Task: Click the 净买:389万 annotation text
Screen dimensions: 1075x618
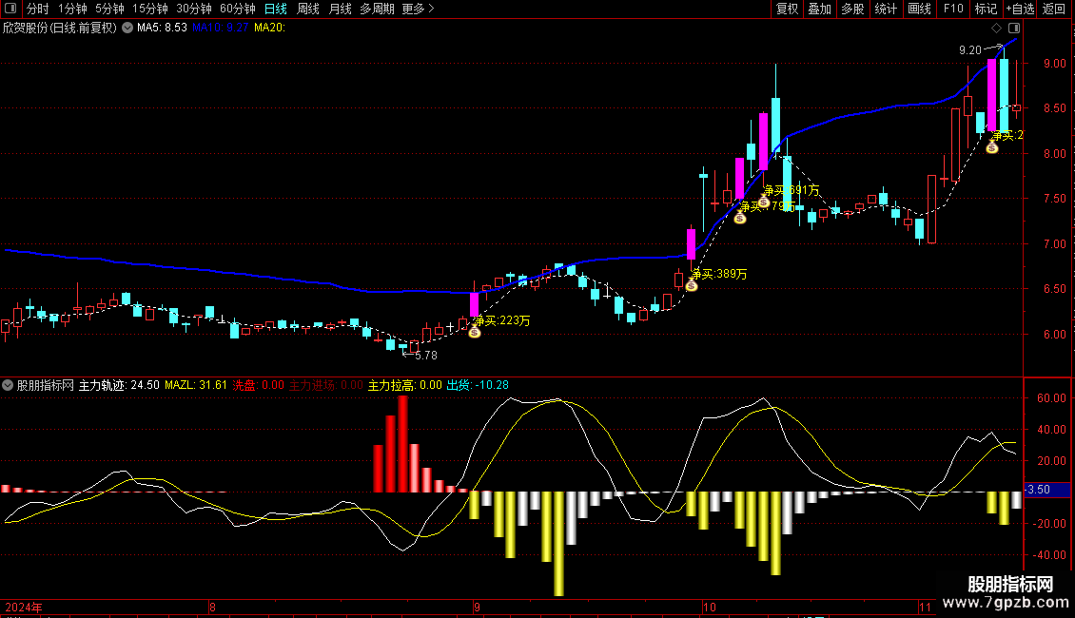Action: 719,274
